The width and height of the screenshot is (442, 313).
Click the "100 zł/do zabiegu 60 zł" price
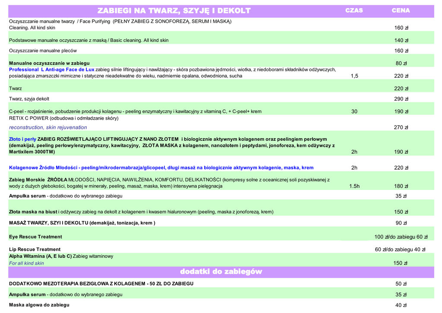pyautogui.click(x=401, y=237)
